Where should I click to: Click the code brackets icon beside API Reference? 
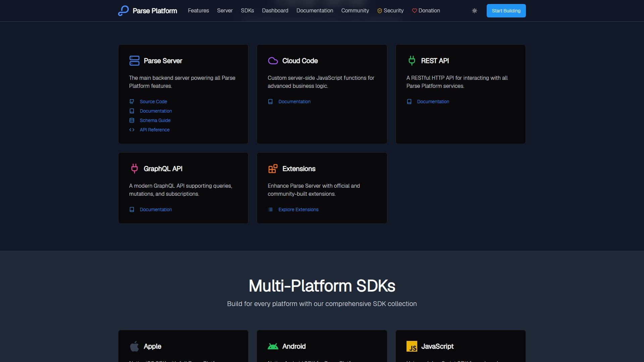coord(132,130)
